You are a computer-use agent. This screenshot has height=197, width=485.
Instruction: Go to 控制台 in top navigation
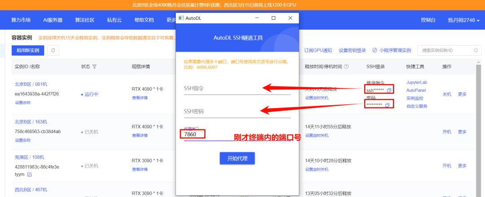(428, 20)
